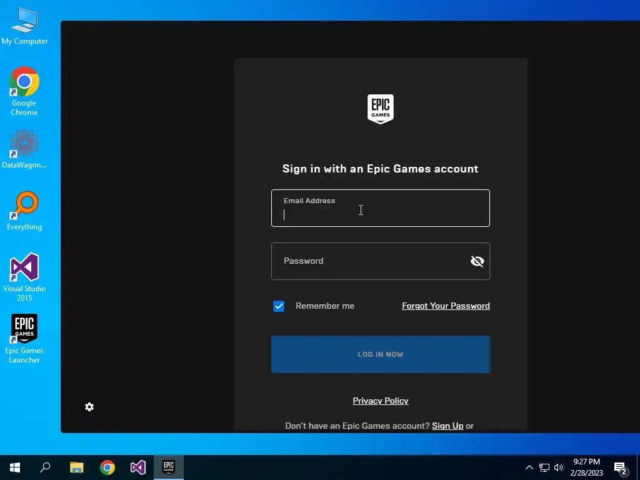Show hidden system tray icons
Image resolution: width=640 pixels, height=480 pixels.
click(529, 467)
